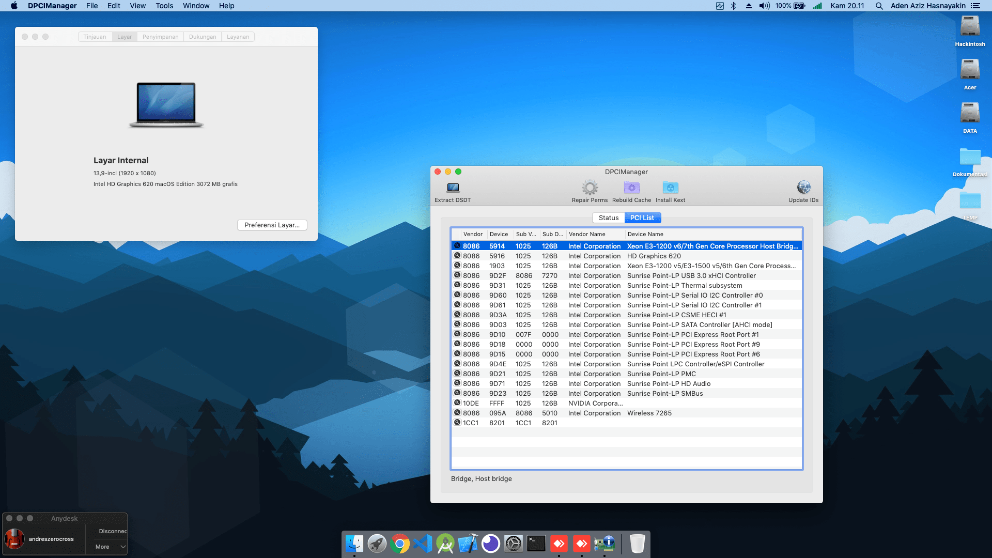Click the Extract DSDT toolbar icon
This screenshot has height=558, width=992.
(453, 188)
